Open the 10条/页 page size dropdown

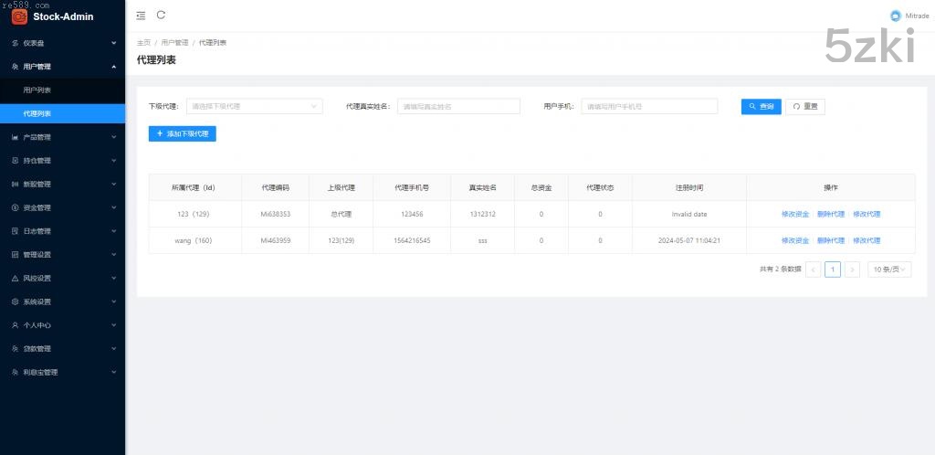(889, 270)
